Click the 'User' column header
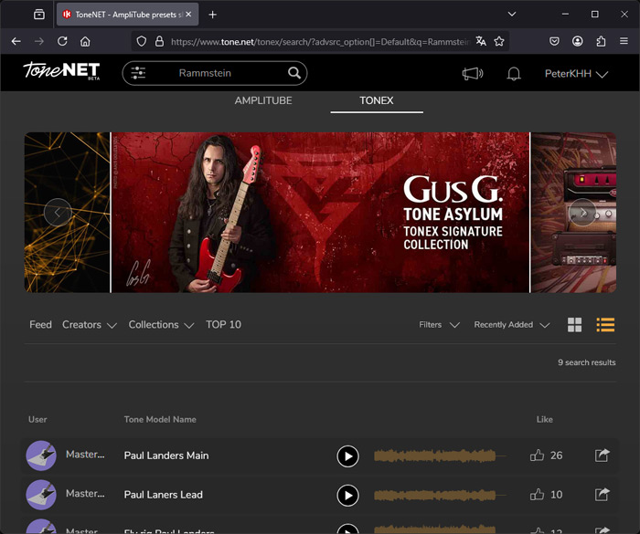The image size is (640, 534). [37, 420]
